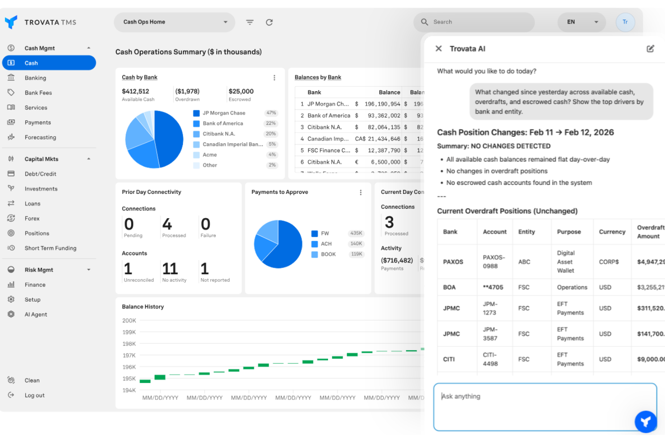Click the Clean sidebar icon

click(11, 380)
